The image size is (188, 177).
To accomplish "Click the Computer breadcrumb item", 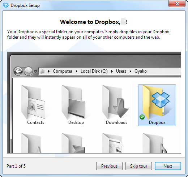I will (x=63, y=71).
